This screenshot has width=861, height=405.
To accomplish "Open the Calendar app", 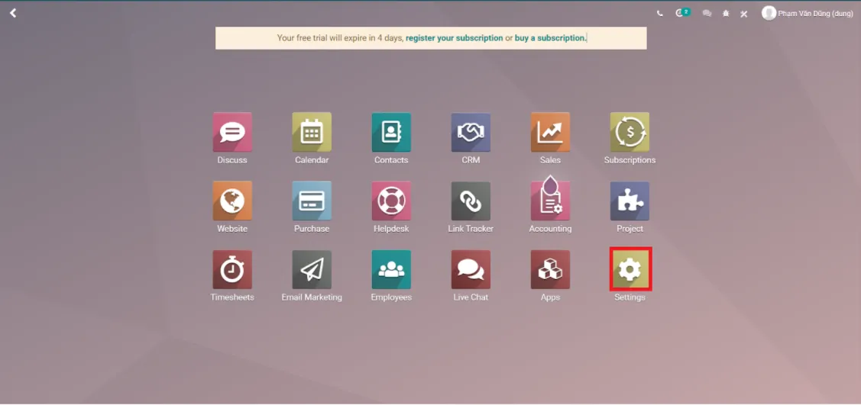I will (x=312, y=132).
